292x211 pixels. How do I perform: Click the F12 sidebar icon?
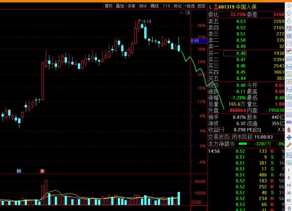click(x=289, y=90)
